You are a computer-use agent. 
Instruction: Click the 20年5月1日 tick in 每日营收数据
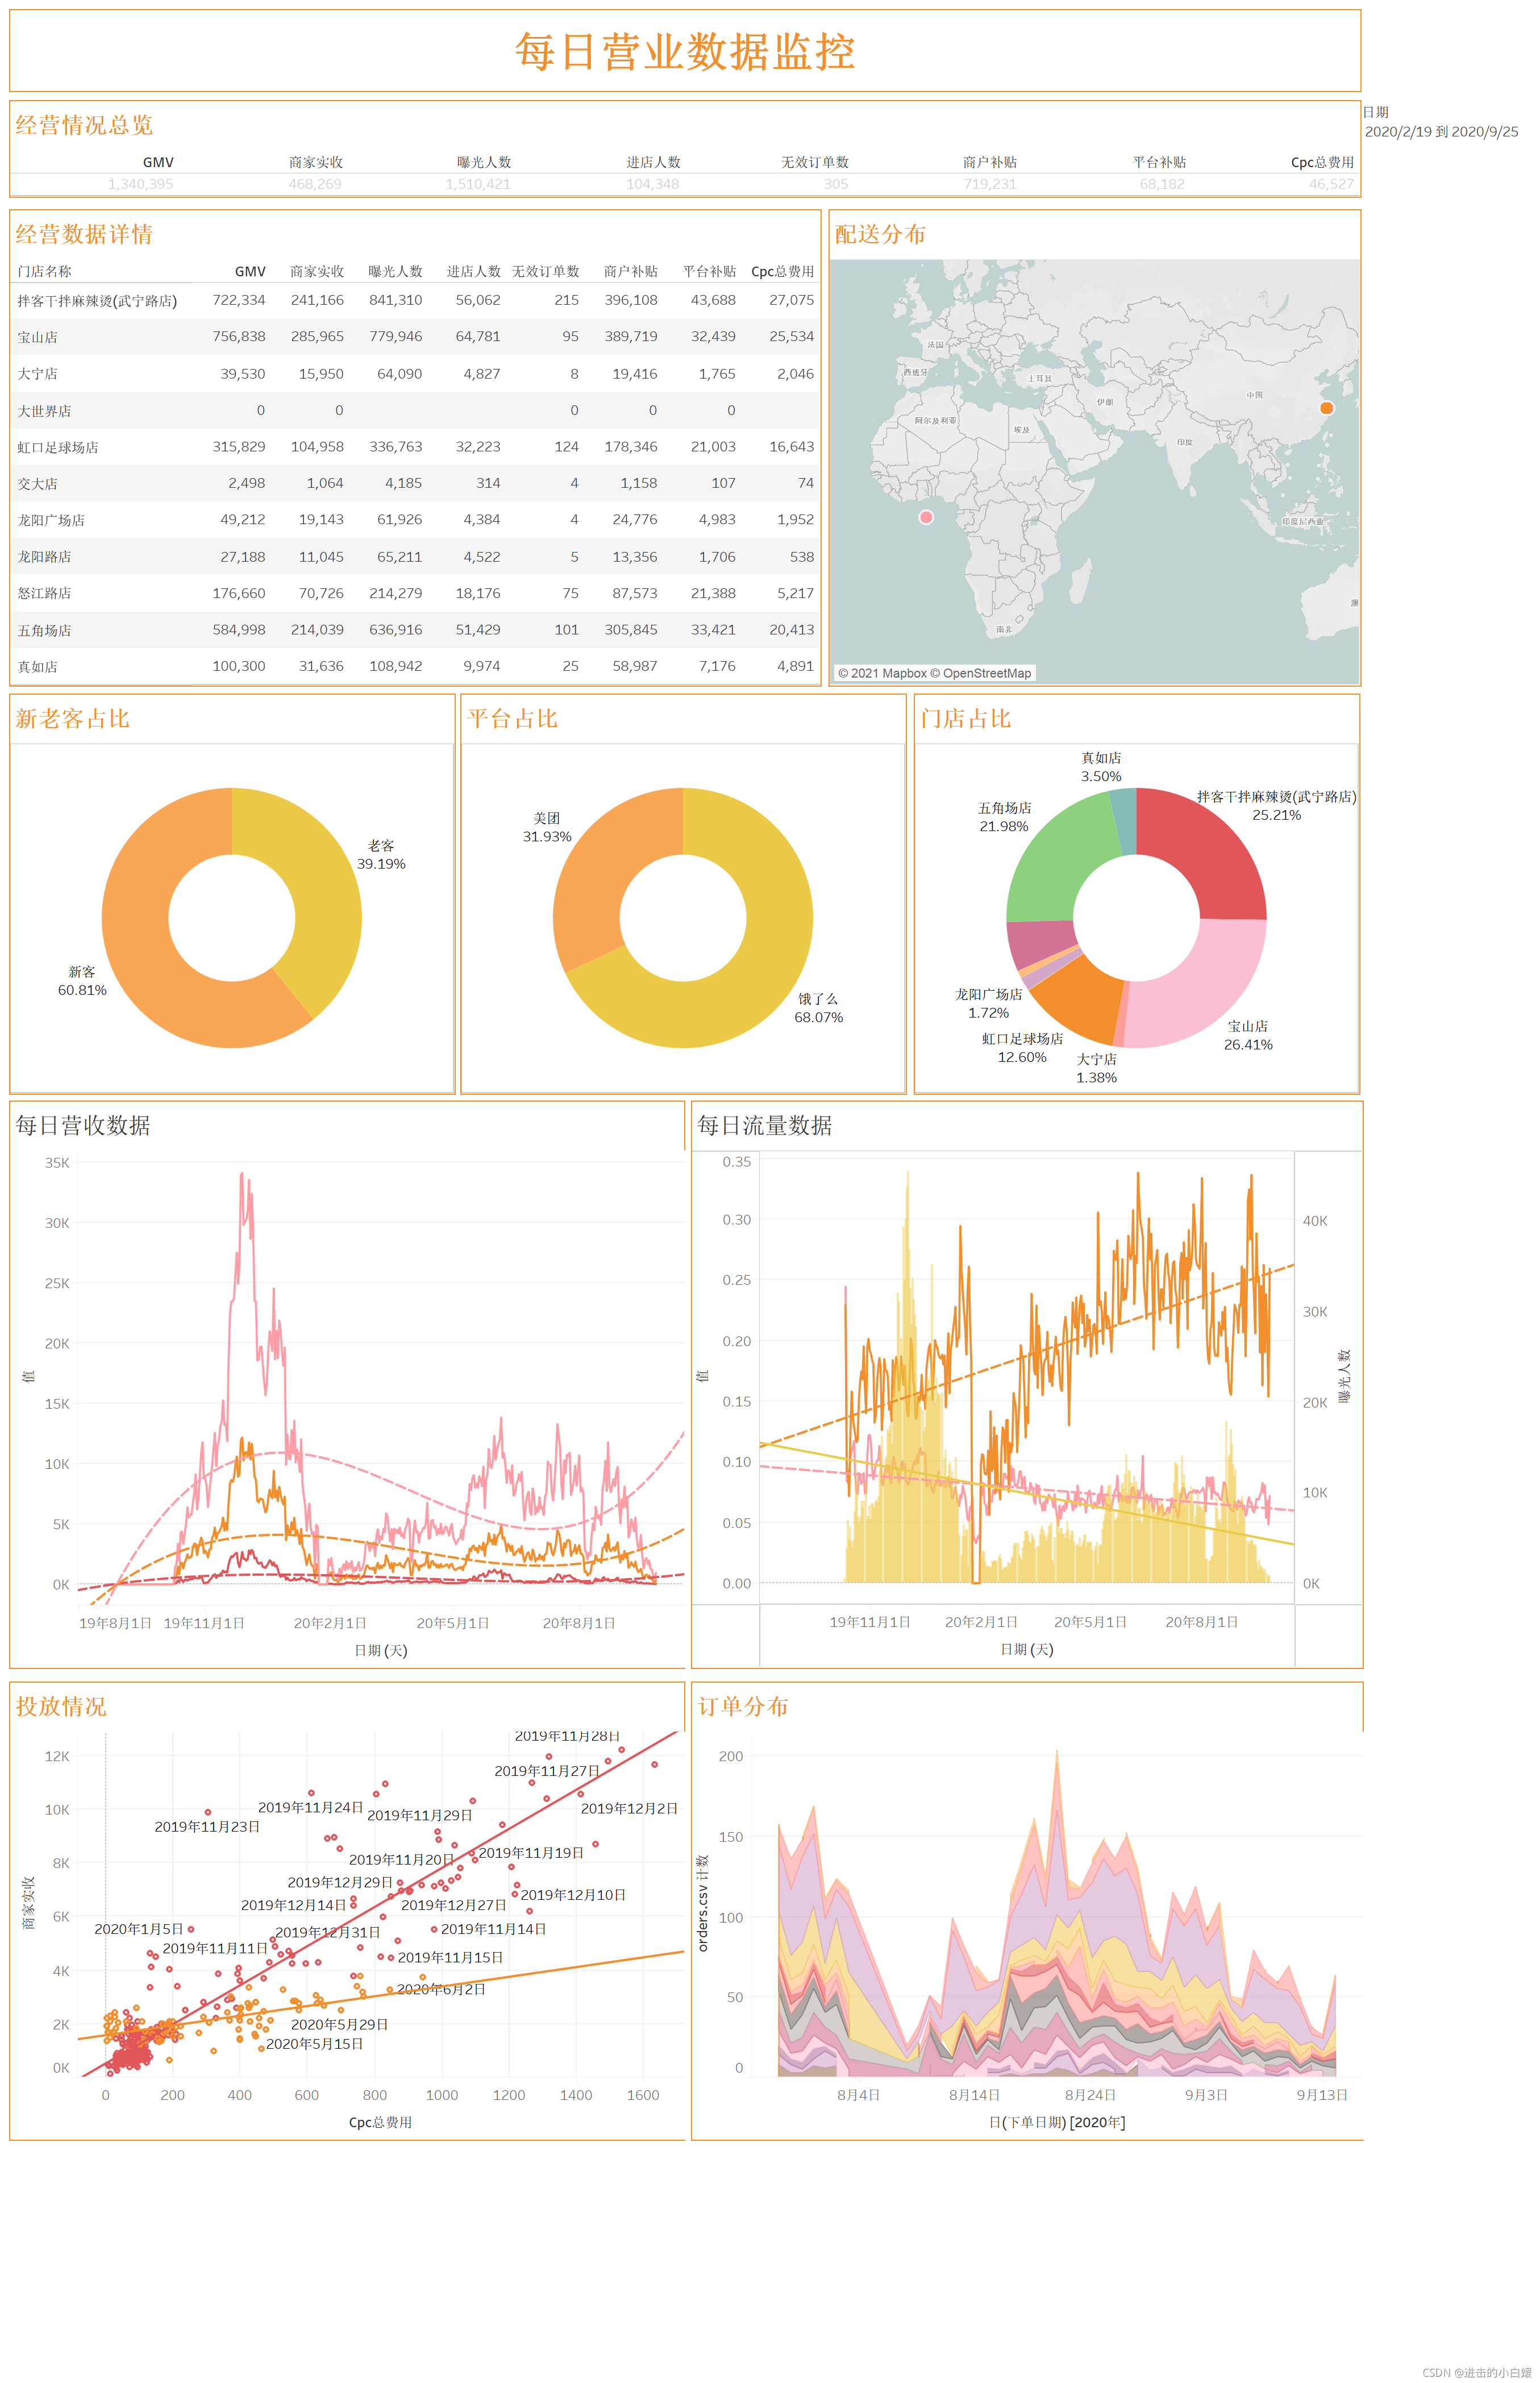pyautogui.click(x=453, y=1623)
